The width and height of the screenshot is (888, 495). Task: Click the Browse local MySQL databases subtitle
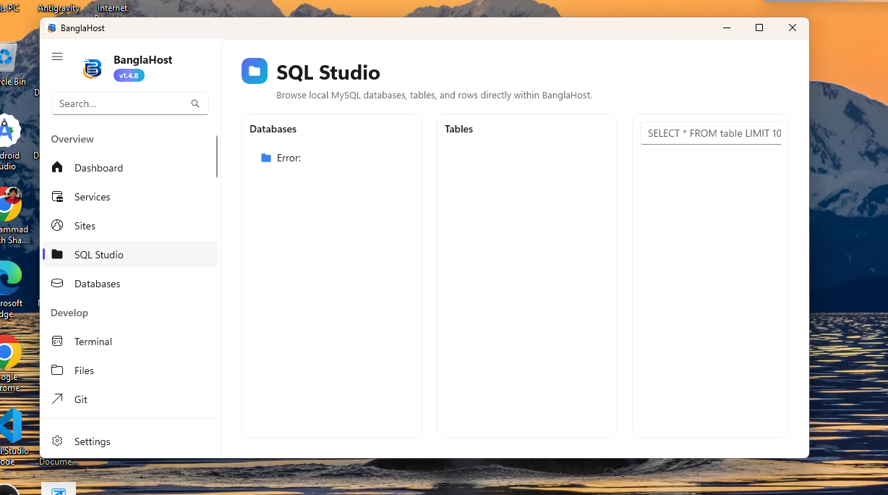[434, 95]
